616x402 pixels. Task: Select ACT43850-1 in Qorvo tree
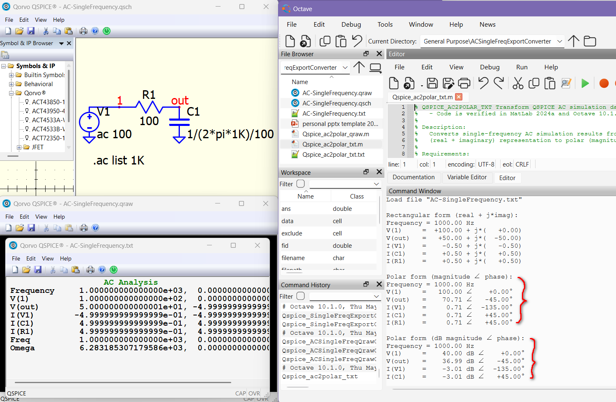click(48, 102)
